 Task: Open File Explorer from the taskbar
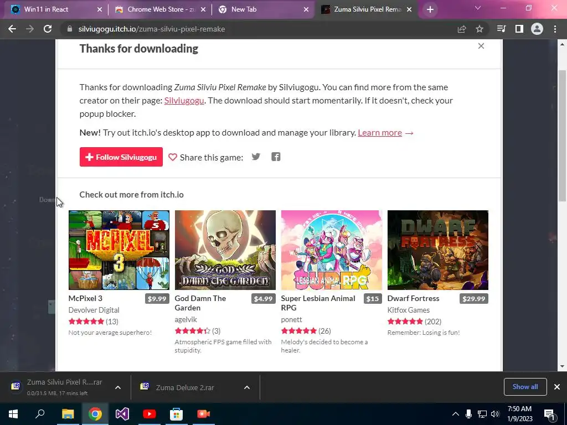(68, 414)
